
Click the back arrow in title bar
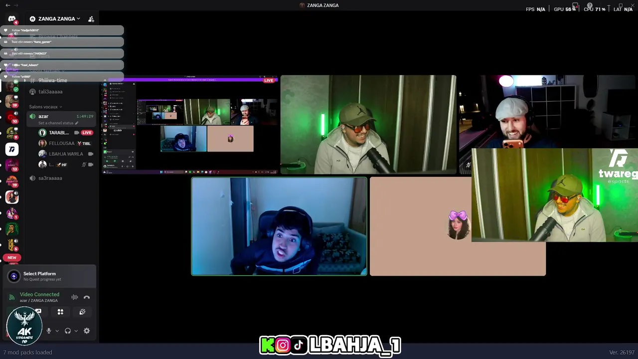[7, 5]
